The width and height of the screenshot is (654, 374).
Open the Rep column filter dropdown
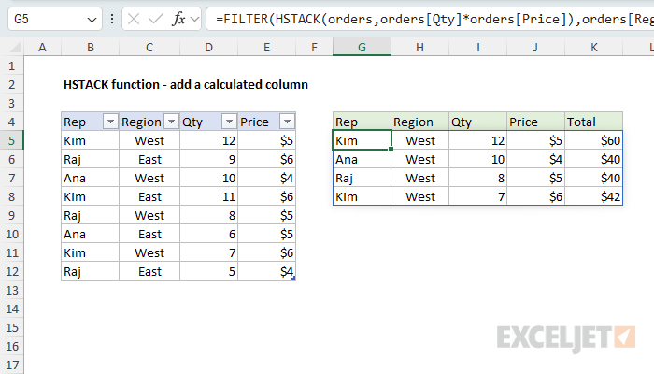[x=110, y=122]
